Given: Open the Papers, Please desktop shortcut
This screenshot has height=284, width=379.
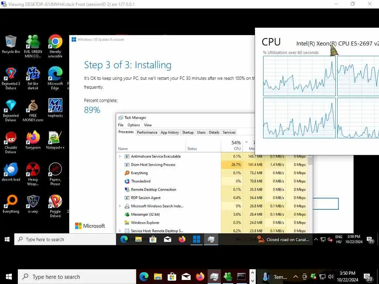Looking at the screenshot, I should point(55,174).
